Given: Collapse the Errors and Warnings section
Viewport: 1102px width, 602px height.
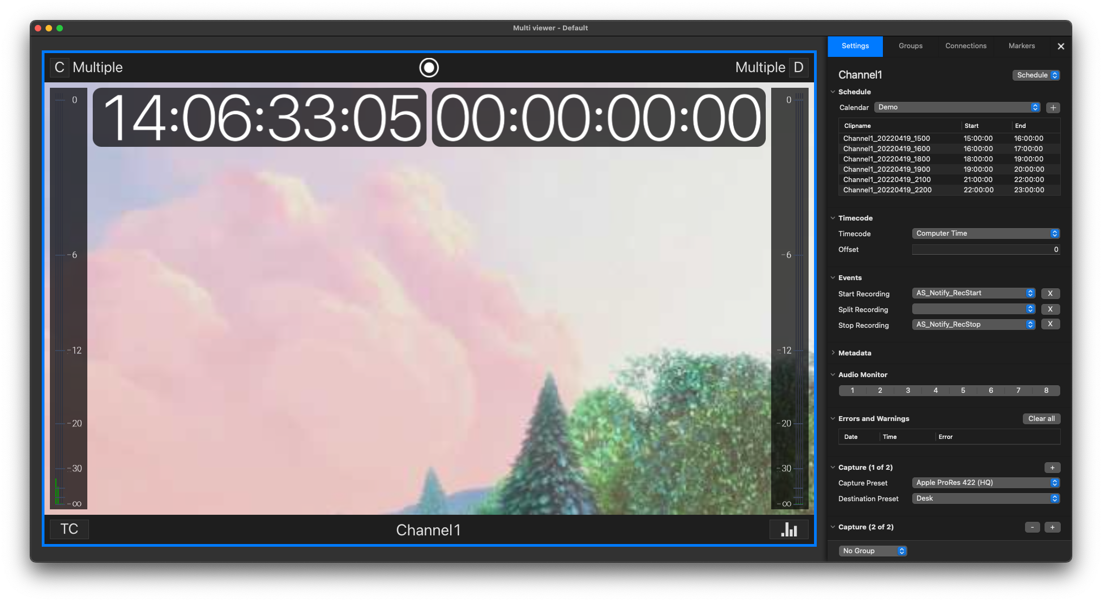Looking at the screenshot, I should (x=833, y=419).
